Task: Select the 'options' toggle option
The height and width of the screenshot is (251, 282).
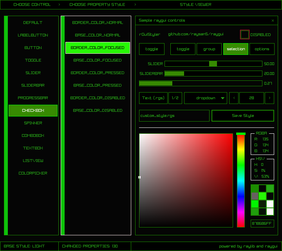Action: click(x=262, y=49)
